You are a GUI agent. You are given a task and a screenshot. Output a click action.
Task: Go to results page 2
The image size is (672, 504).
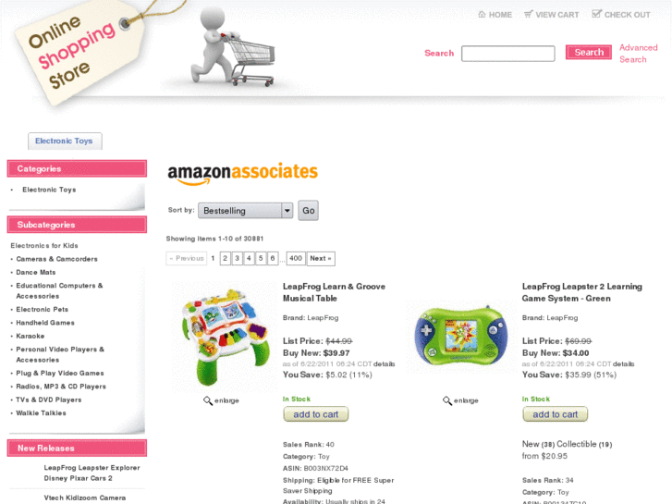coord(225,258)
